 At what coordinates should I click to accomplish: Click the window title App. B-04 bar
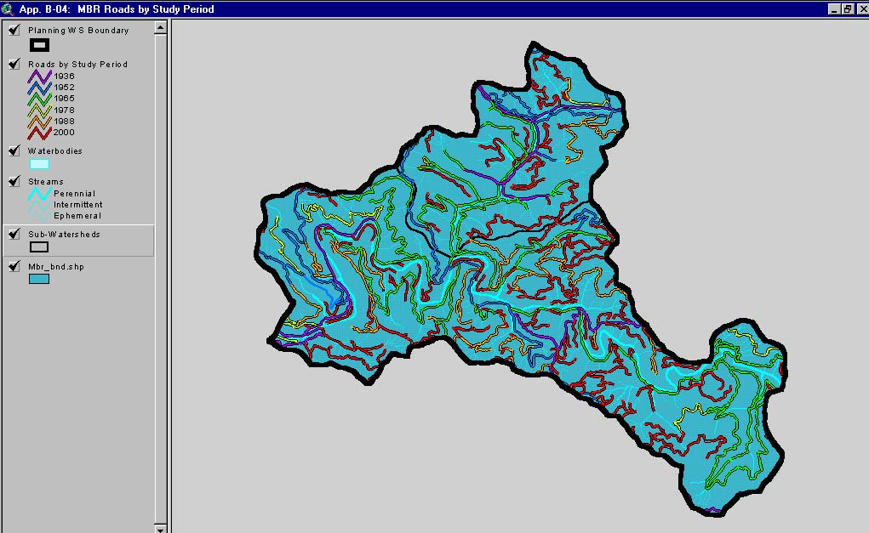pos(117,9)
